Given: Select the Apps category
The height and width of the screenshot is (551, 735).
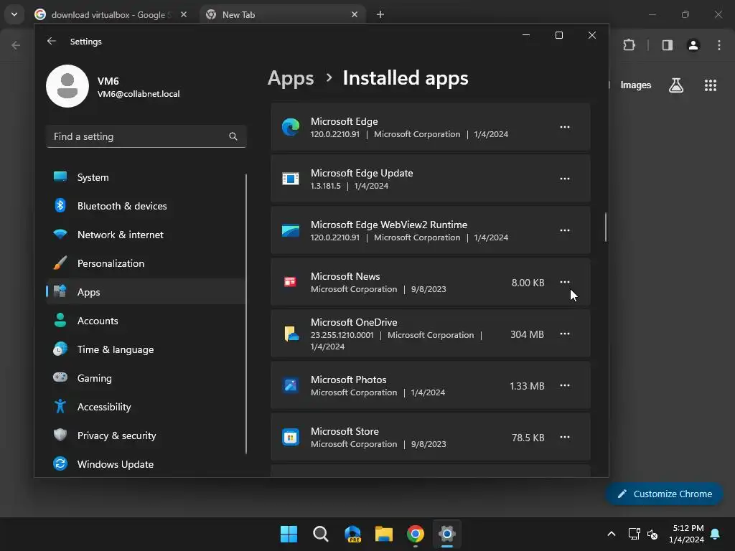Looking at the screenshot, I should point(146,292).
